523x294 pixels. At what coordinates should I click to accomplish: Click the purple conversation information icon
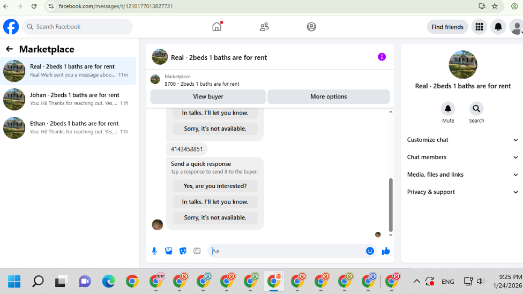(x=382, y=57)
